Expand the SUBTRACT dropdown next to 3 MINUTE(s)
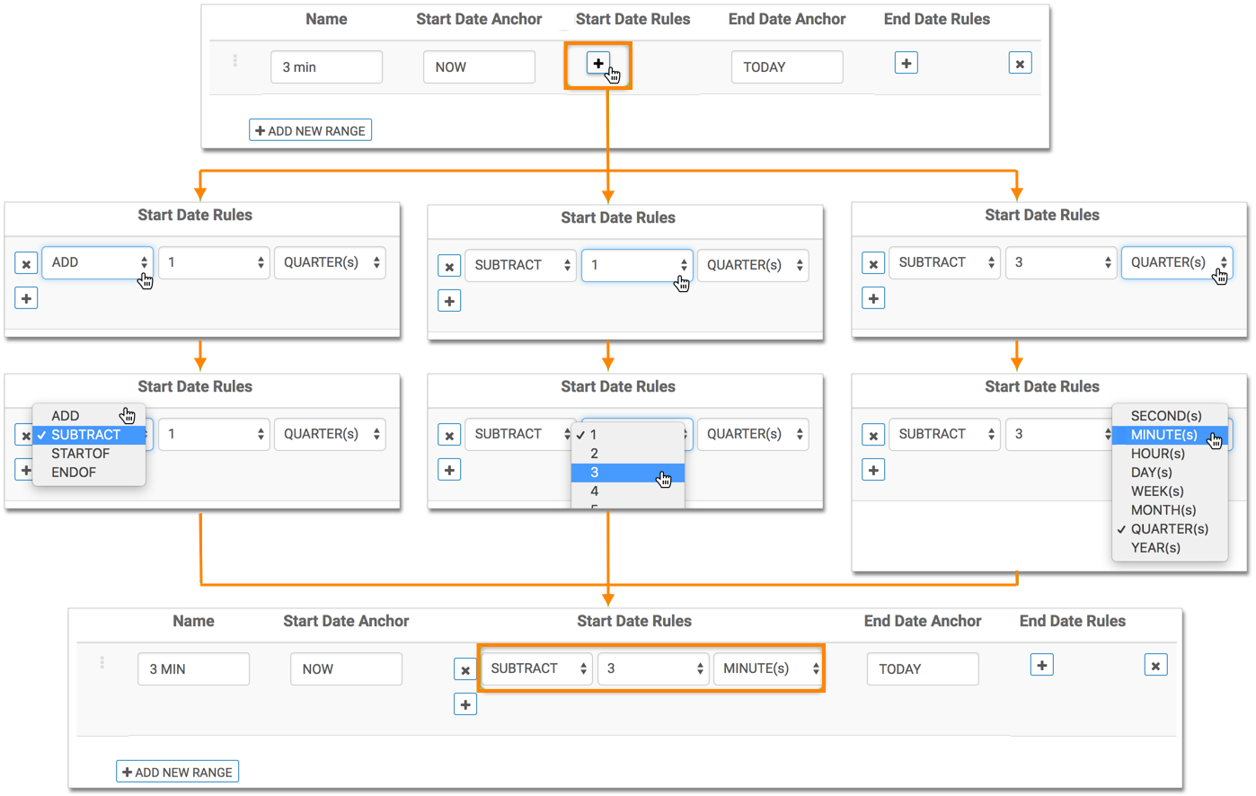 (536, 668)
